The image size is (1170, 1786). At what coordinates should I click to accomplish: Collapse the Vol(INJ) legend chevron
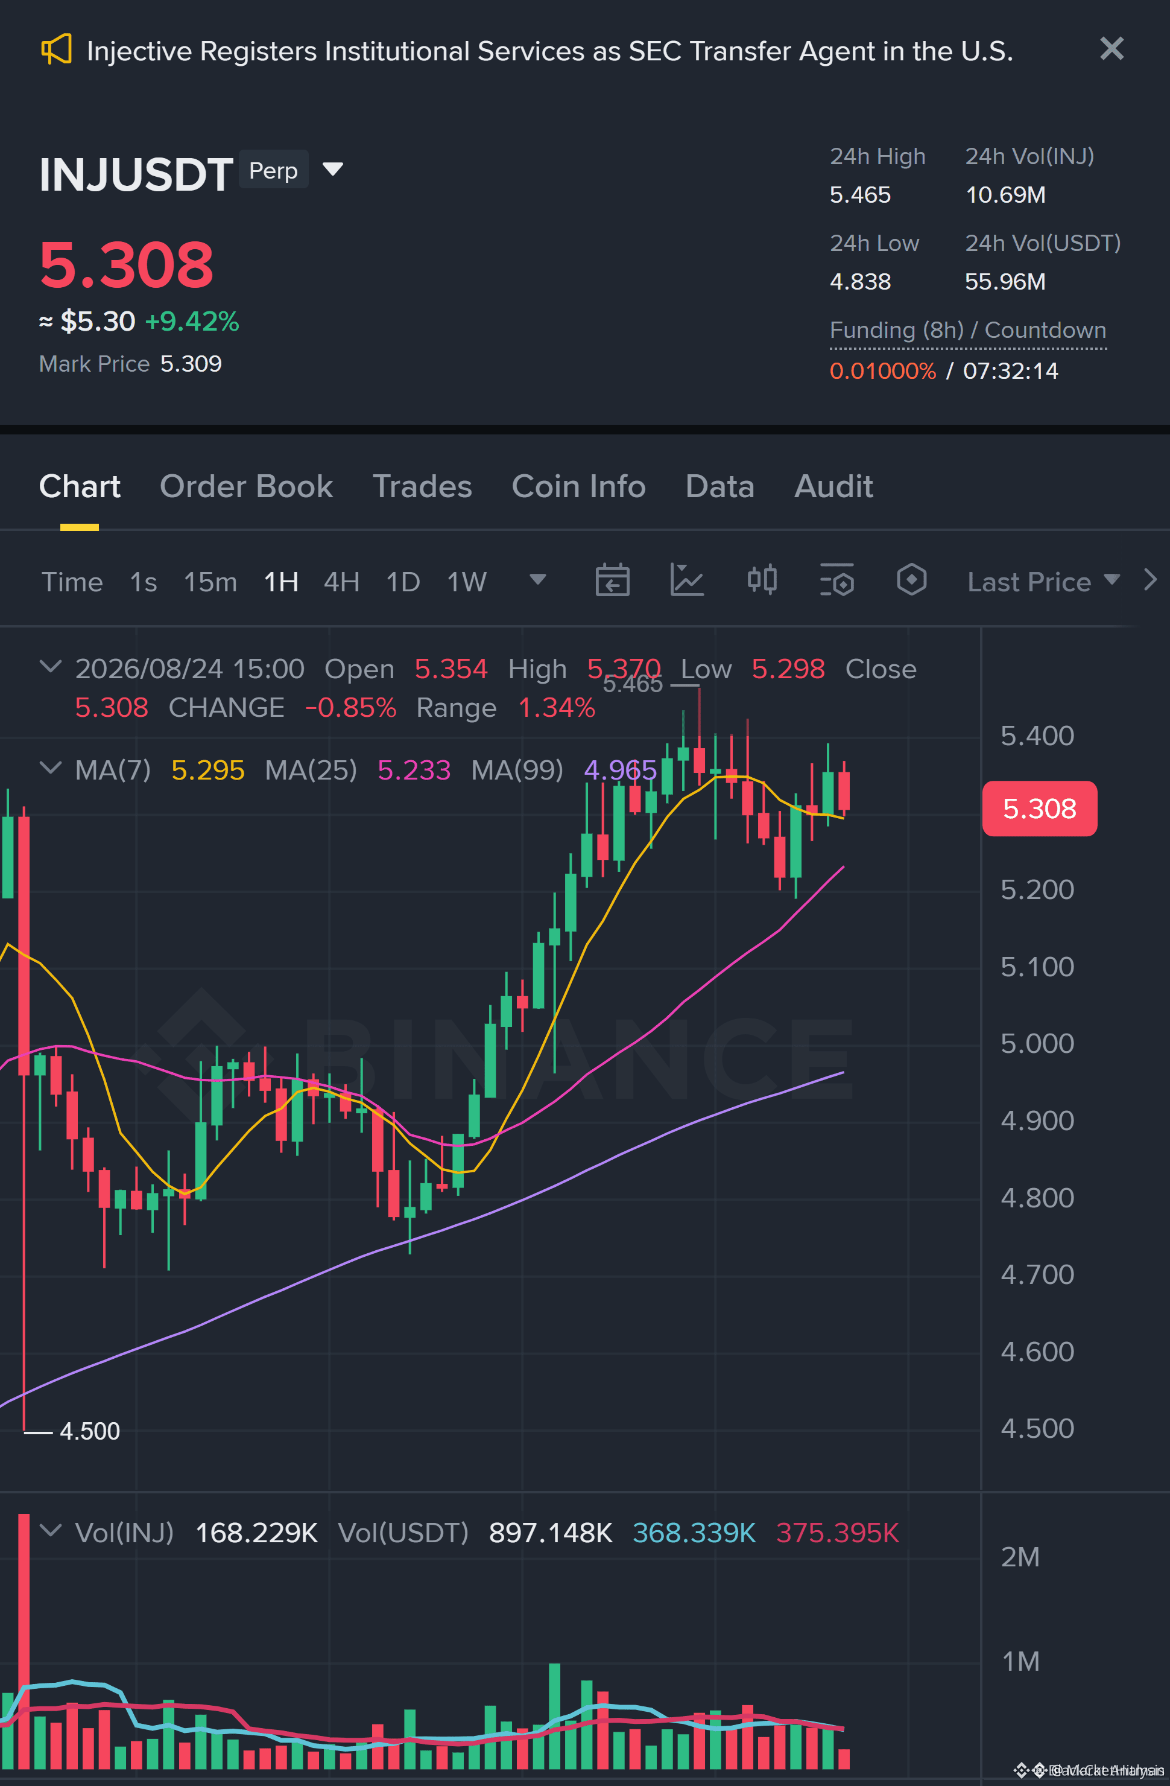49,1530
